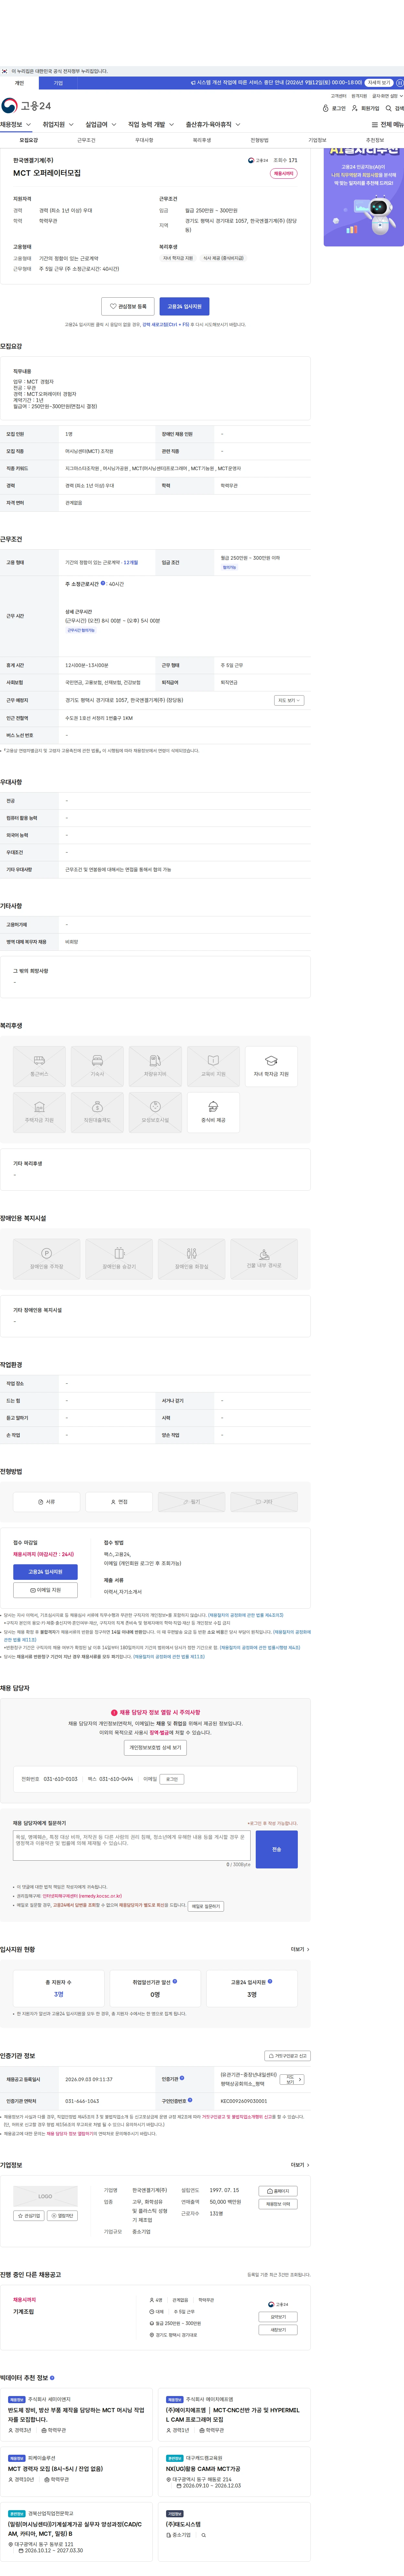This screenshot has width=404, height=2576.
Task: Select the 기업 member tab
Action: 58,83
